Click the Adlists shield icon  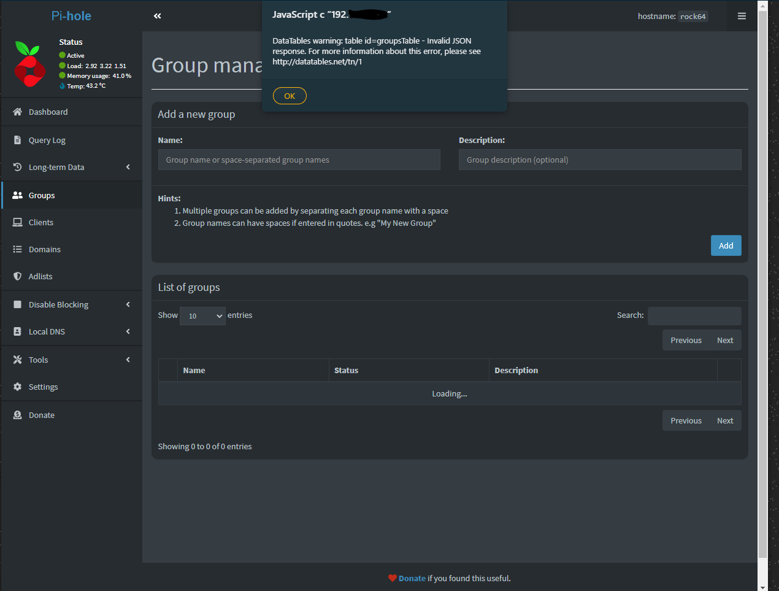(17, 276)
